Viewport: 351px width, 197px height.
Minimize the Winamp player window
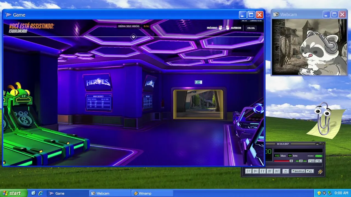317,144
